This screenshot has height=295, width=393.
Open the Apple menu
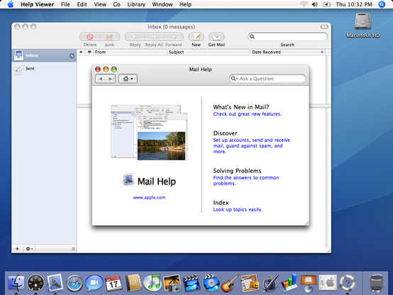(11, 4)
